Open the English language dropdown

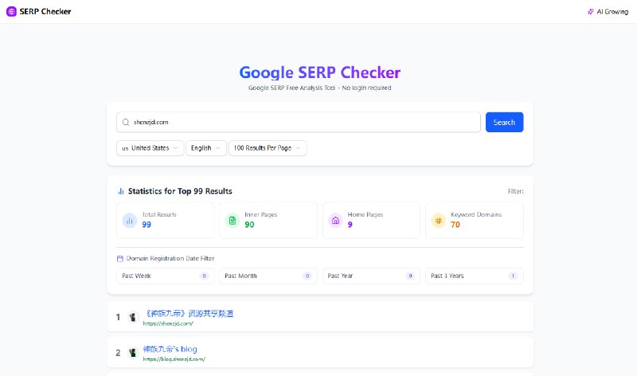coord(206,148)
